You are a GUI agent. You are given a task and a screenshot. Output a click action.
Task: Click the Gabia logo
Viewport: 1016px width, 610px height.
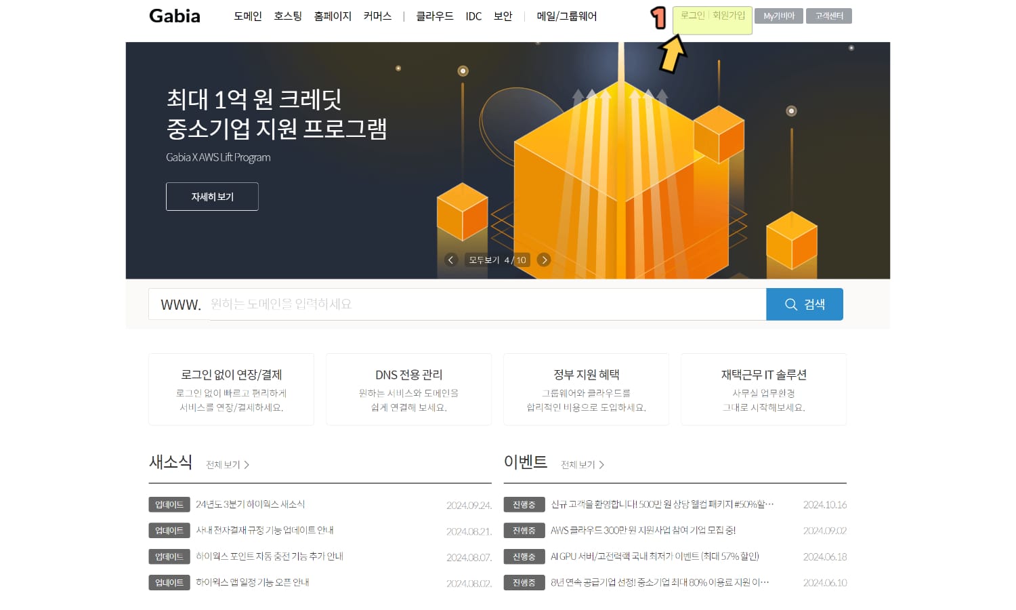[x=174, y=16]
